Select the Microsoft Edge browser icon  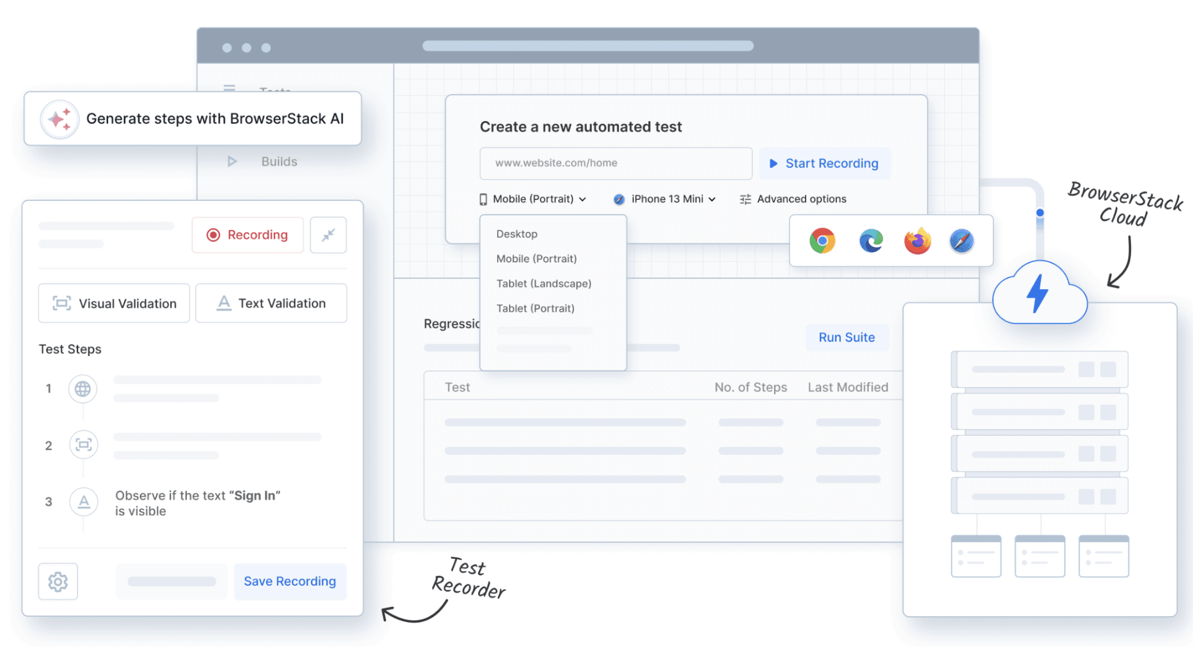[871, 241]
